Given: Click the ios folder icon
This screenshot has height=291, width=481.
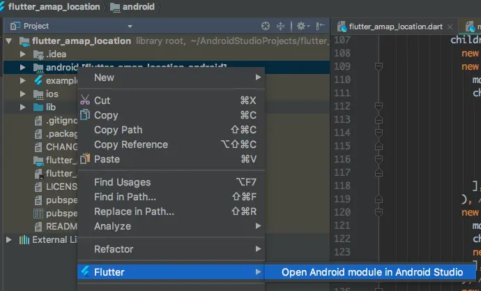Looking at the screenshot, I should pyautogui.click(x=38, y=94).
